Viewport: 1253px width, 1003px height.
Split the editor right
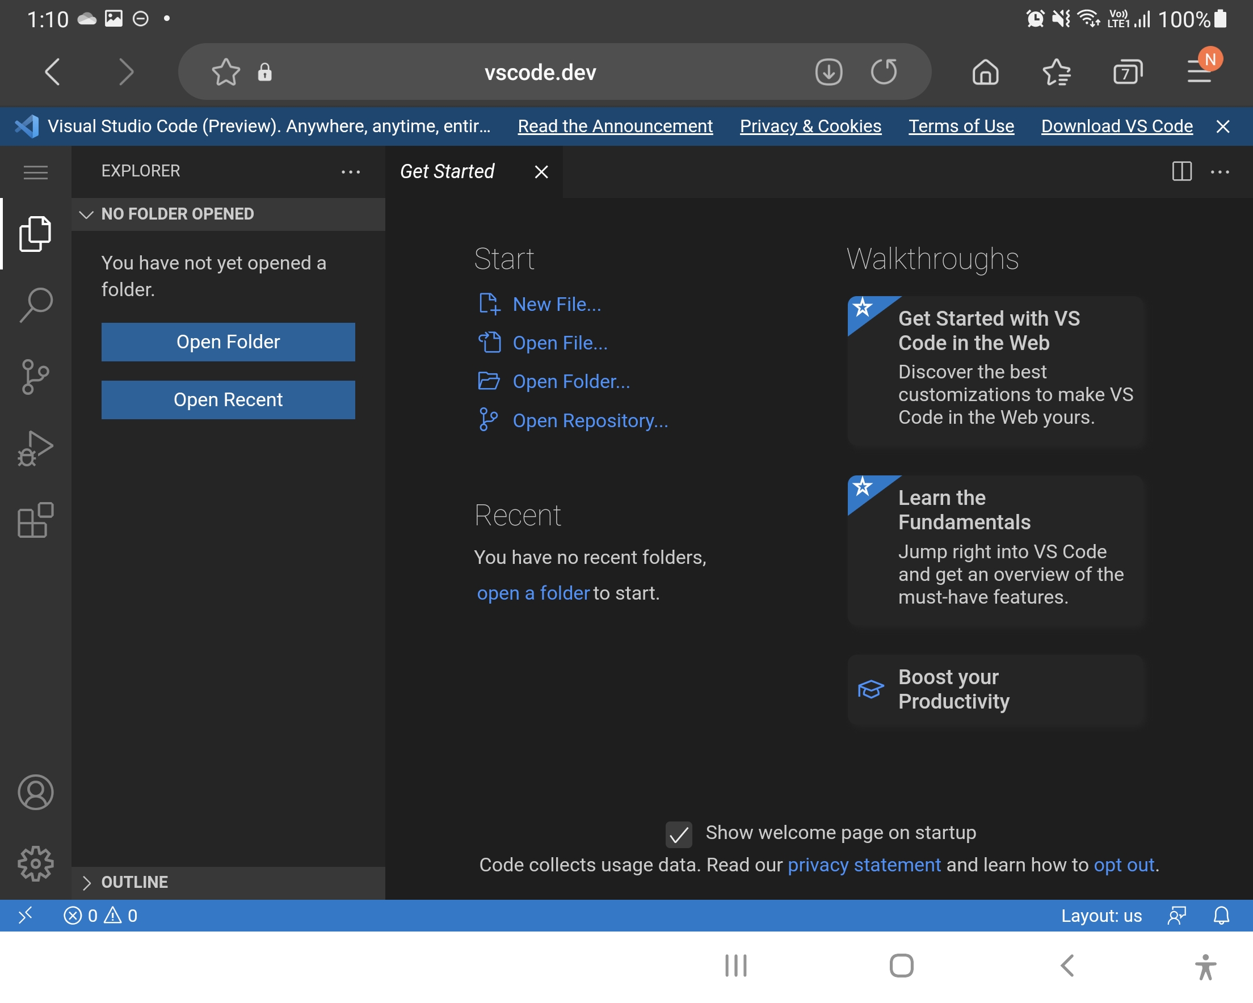[x=1181, y=171]
